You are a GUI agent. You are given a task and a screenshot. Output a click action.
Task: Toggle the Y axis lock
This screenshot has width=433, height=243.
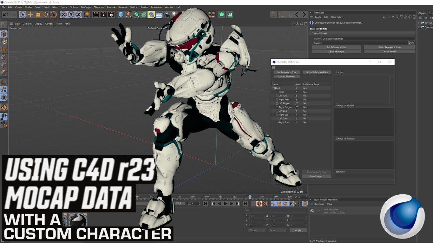[71, 15]
